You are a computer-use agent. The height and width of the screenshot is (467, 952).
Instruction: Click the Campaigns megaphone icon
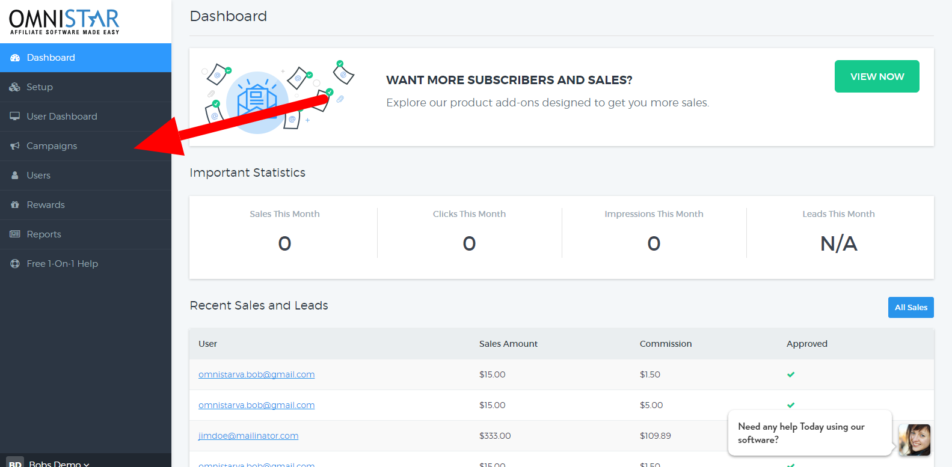click(x=15, y=146)
